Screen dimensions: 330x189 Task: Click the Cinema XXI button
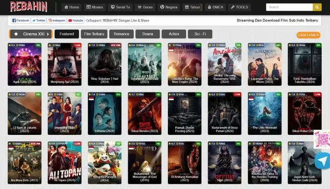click(31, 34)
